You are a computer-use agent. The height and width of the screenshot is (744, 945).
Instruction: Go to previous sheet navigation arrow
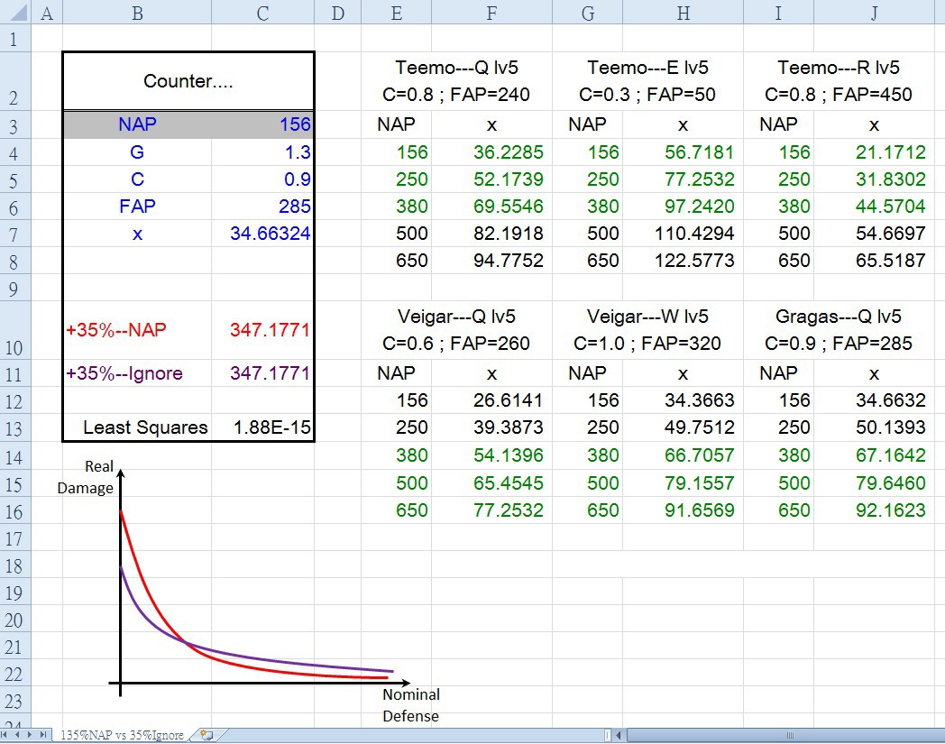(17, 735)
